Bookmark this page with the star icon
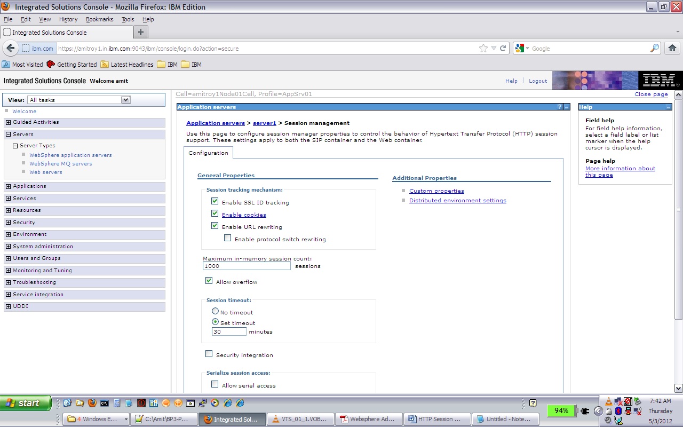 (483, 48)
